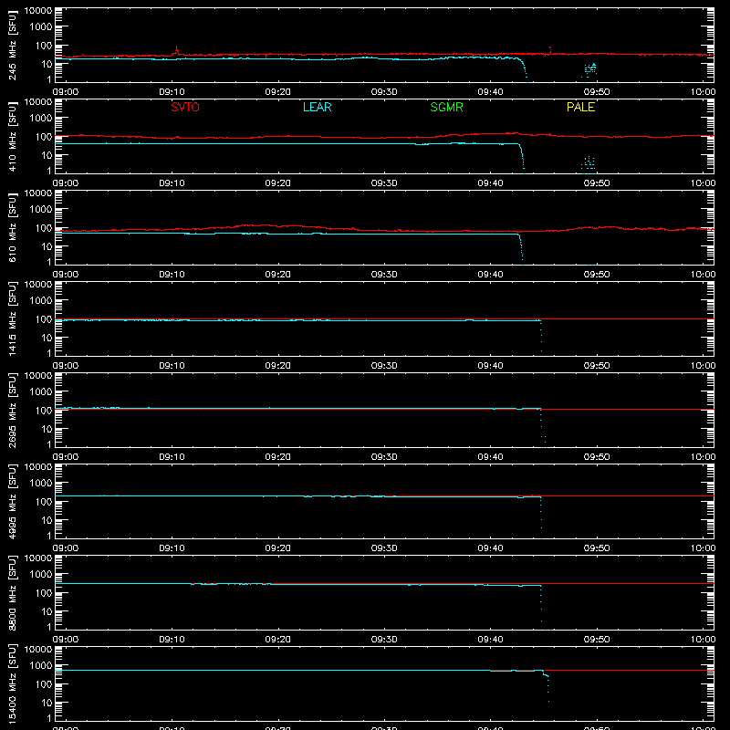Viewport: 730px width, 730px height.
Task: Click the red spike near 09:10 in 245 MHz plot
Action: 176,50
